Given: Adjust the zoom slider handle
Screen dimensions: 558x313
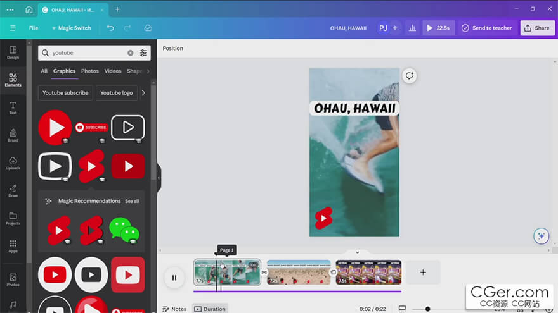Looking at the screenshot, I should (427, 309).
